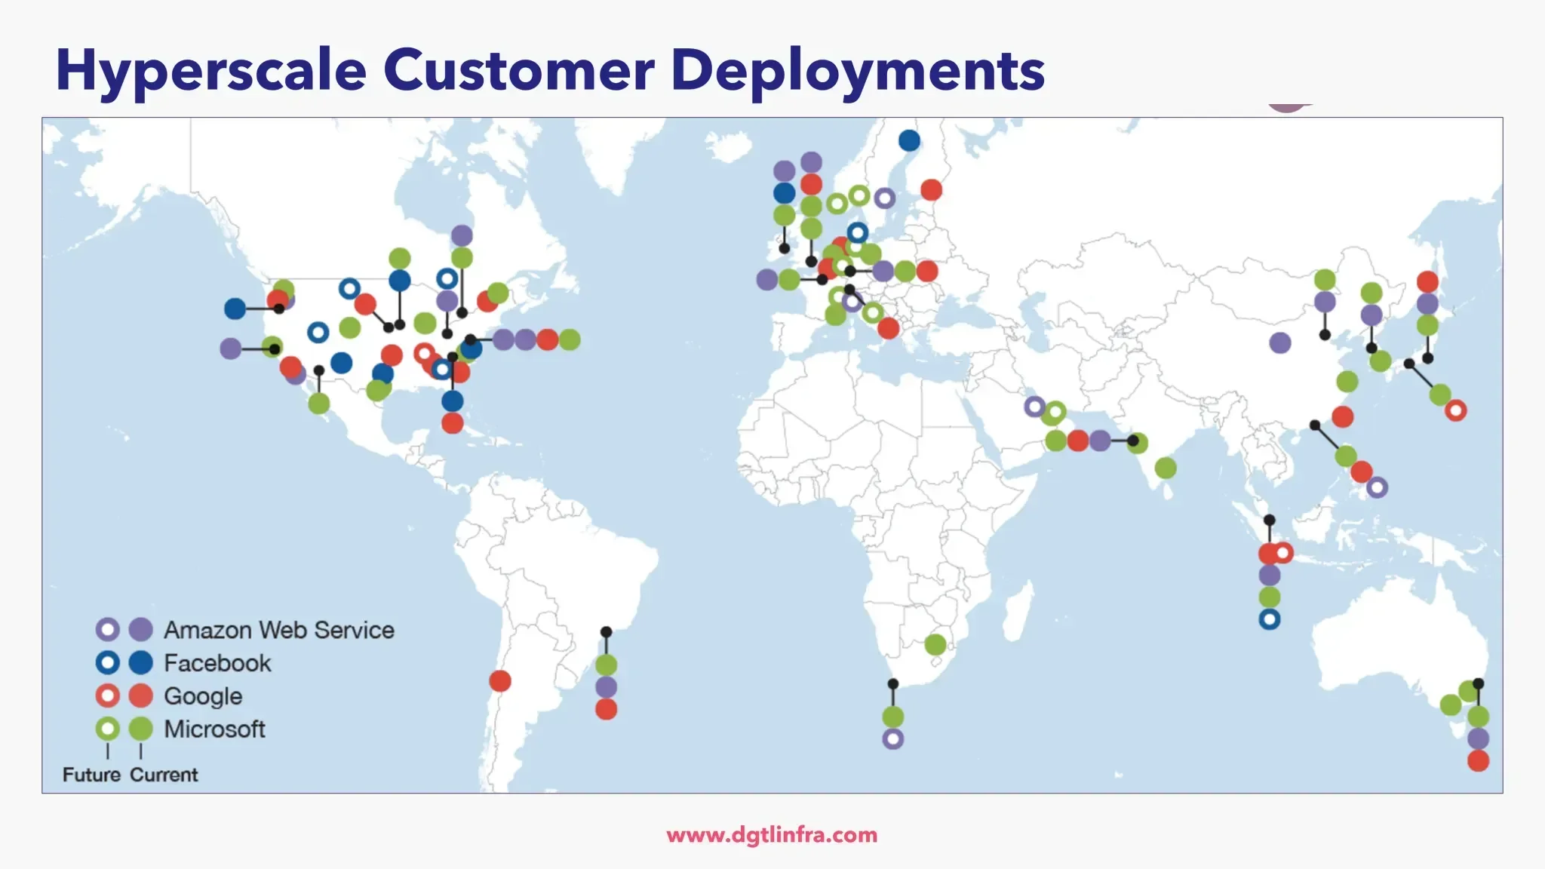Click the purple color swatch beside Amazon Web Service

[140, 631]
